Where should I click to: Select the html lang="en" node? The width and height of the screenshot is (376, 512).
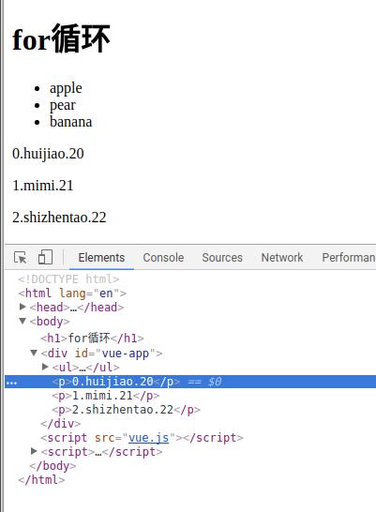coord(72,293)
